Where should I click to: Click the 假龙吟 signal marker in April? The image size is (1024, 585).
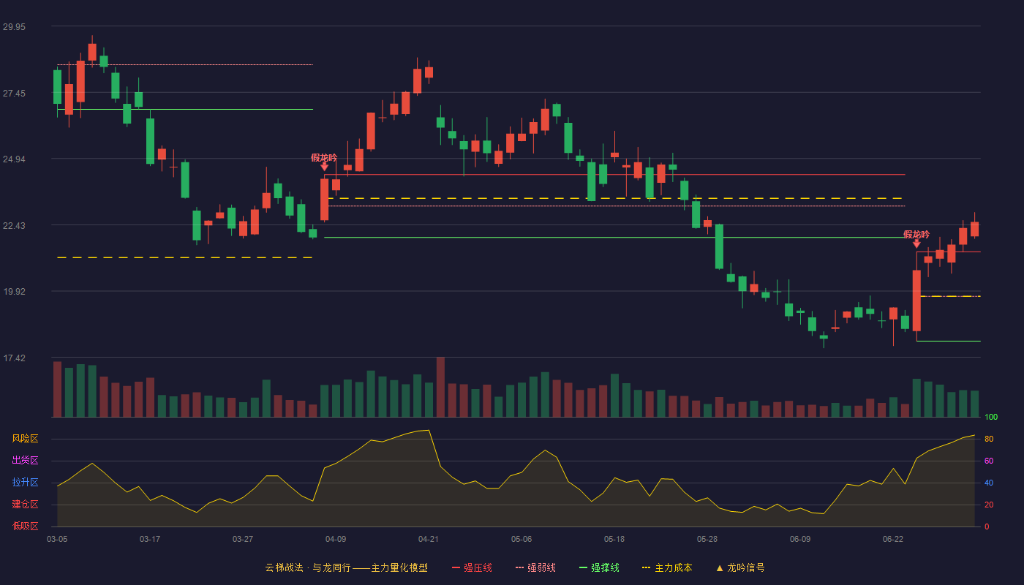tap(324, 161)
